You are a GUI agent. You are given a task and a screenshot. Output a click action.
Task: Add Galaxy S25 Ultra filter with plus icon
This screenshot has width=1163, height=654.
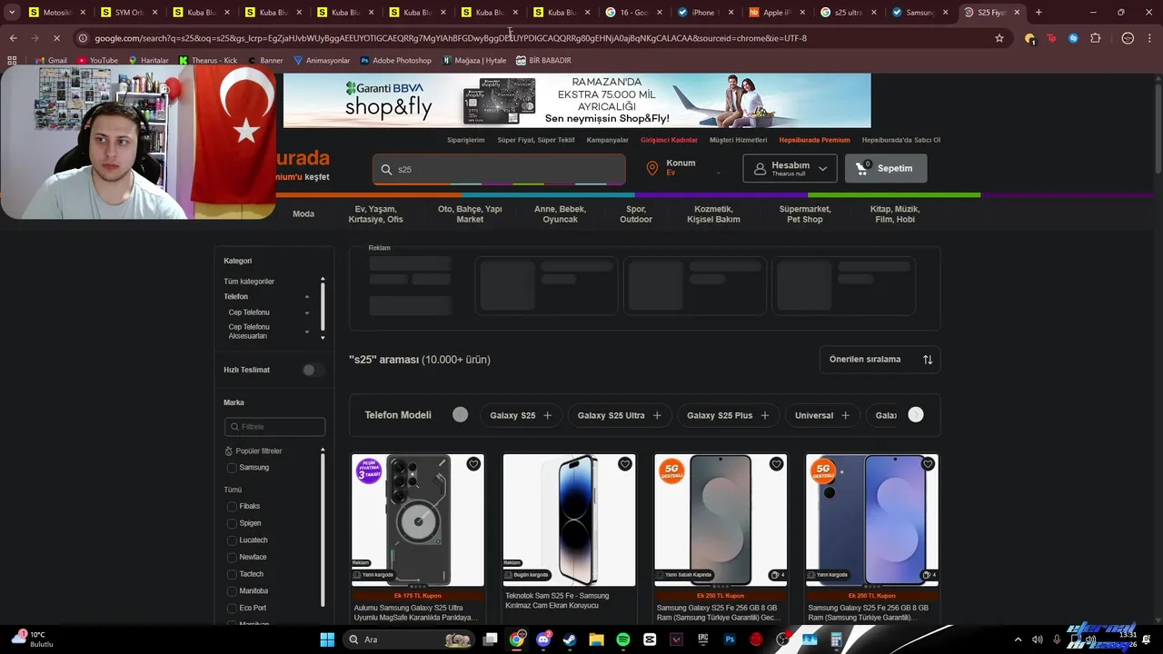(x=657, y=415)
